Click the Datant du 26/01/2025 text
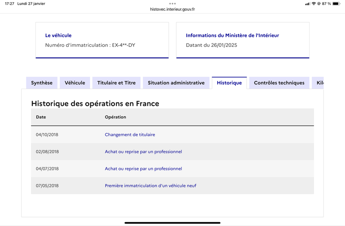Image resolution: width=345 pixels, height=226 pixels. (x=211, y=45)
